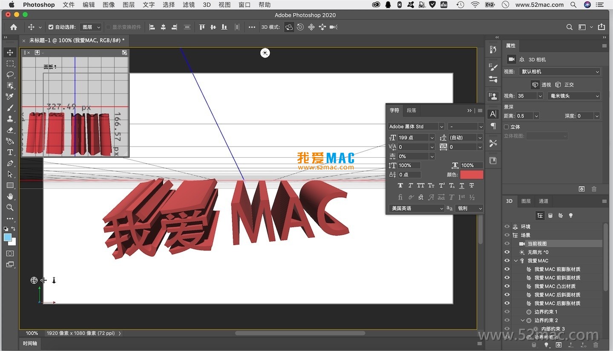Screen dimensions: 613x351
Task: Collapse the 我爱 MAC tree node
Action: pyautogui.click(x=516, y=261)
